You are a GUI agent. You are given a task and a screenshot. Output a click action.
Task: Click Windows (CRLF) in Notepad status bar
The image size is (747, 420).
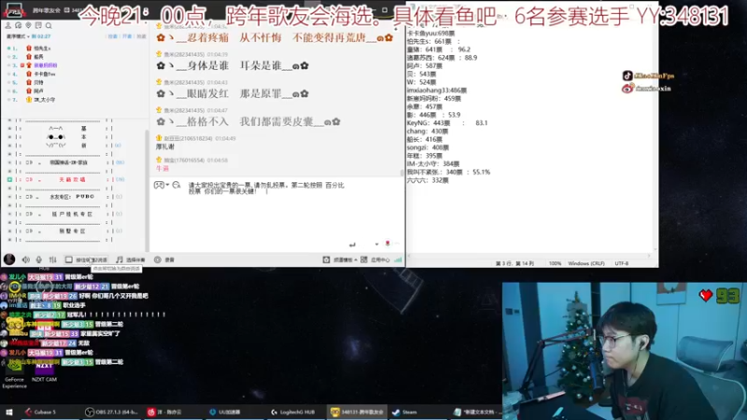click(x=586, y=263)
